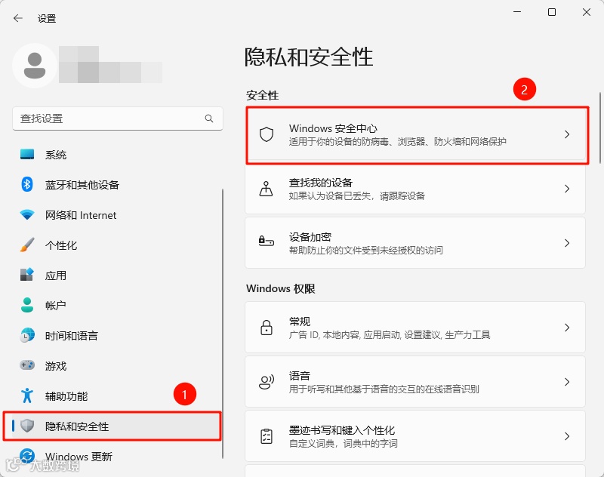
Task: Click the 隐私和安全性 shield icon
Action: click(27, 426)
